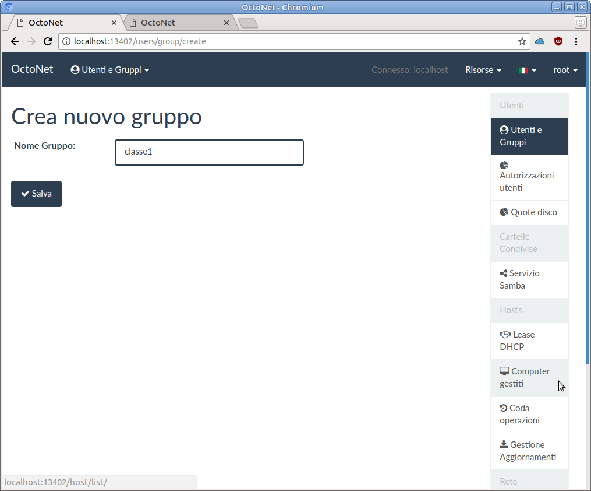Viewport: 591px width, 491px height.
Task: Open the blue cloud extension icon
Action: tap(540, 41)
